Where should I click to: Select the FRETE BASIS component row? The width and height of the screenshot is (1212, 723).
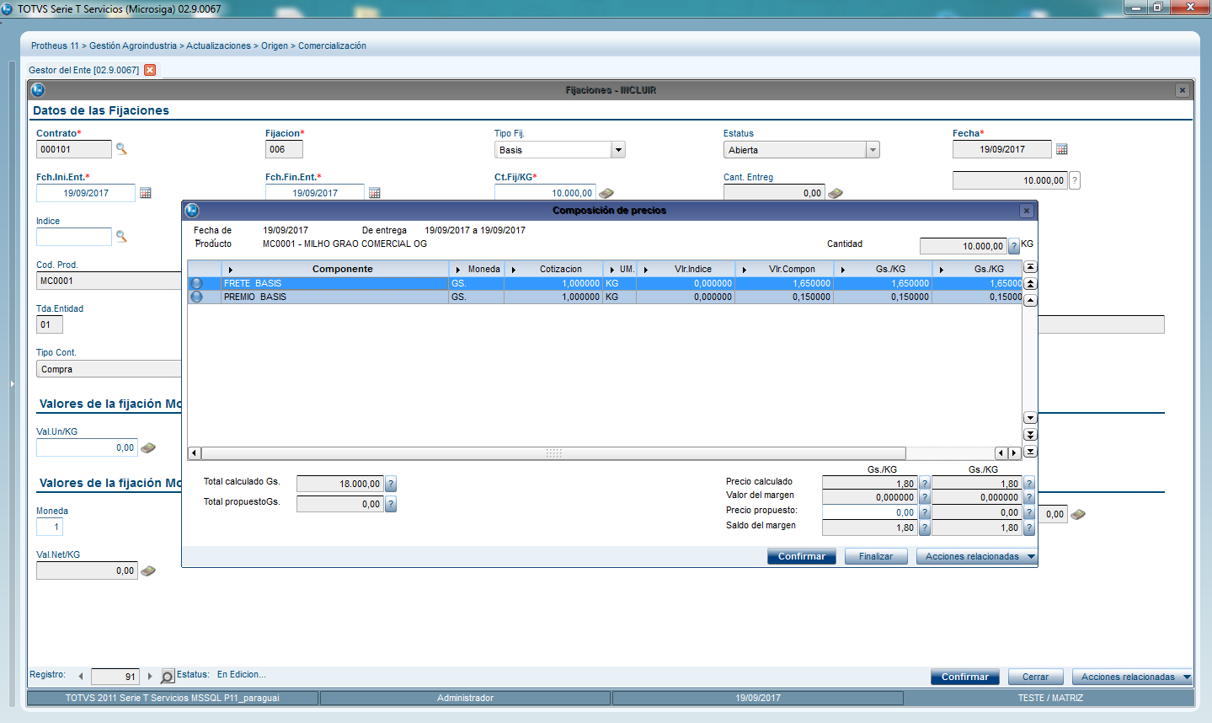point(605,283)
